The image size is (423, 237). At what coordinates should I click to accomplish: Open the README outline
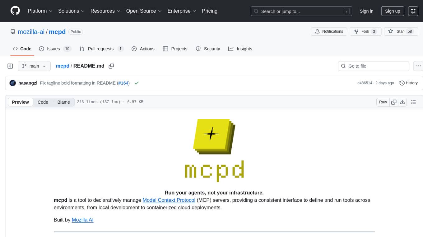413,102
